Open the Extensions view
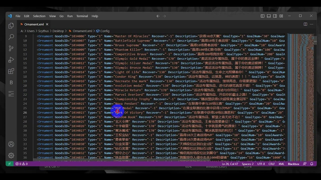This screenshot has width=321, height=180. (11, 71)
